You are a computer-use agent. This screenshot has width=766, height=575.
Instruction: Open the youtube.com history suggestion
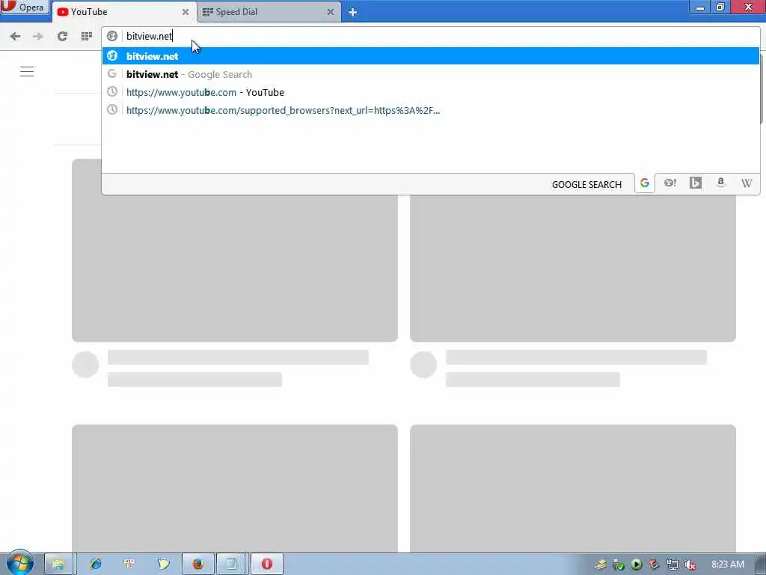click(430, 92)
